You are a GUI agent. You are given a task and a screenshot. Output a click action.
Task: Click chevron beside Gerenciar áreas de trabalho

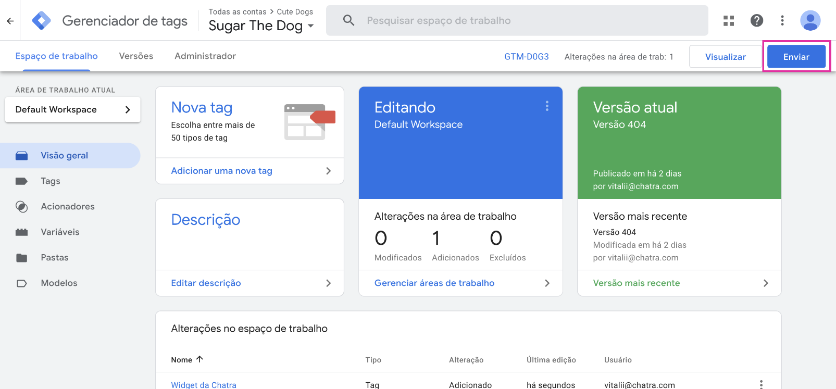click(547, 283)
